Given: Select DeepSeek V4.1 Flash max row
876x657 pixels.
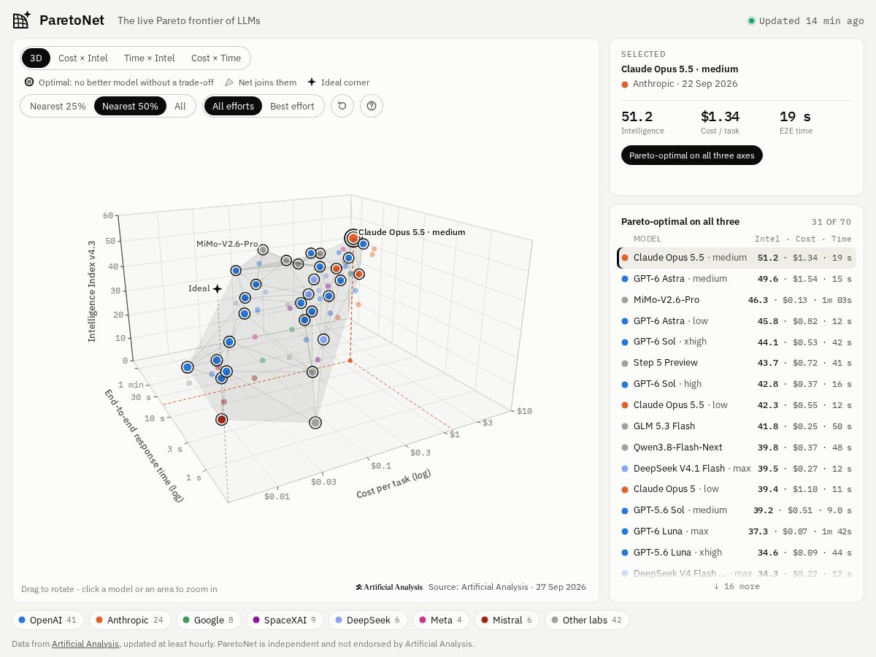Looking at the screenshot, I should tap(737, 469).
